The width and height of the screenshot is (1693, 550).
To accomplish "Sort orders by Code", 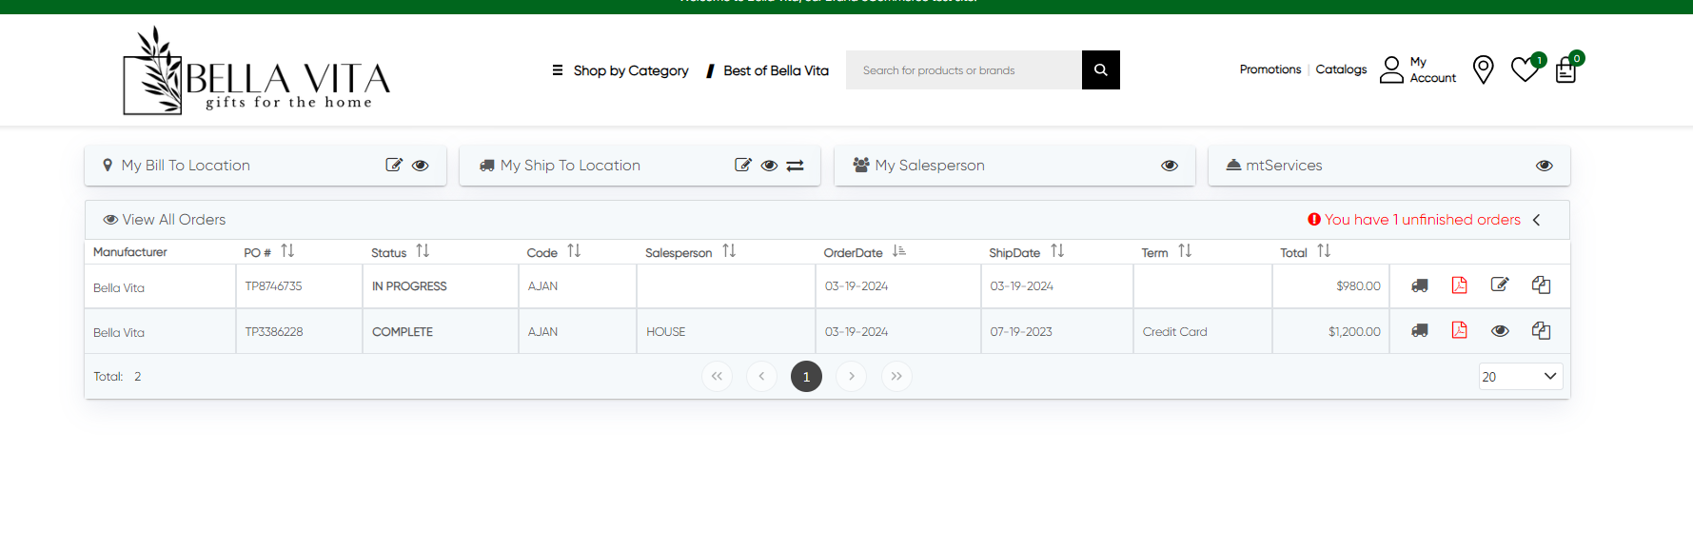I will [x=574, y=251].
